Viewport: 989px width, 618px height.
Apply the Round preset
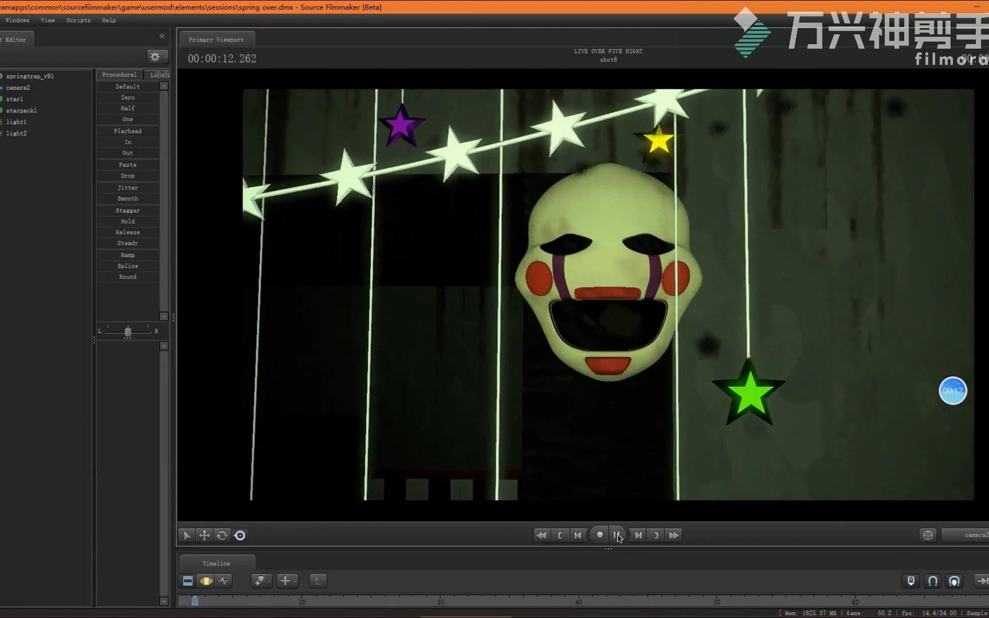tap(127, 277)
